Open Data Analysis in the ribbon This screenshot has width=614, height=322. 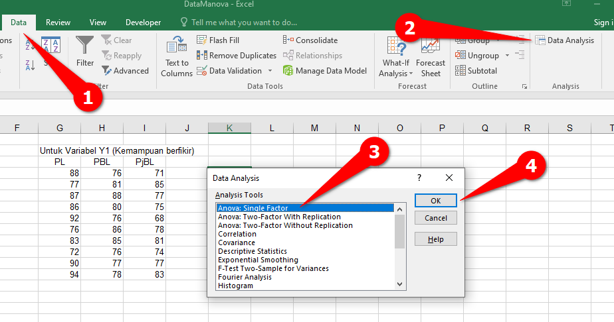tap(564, 40)
